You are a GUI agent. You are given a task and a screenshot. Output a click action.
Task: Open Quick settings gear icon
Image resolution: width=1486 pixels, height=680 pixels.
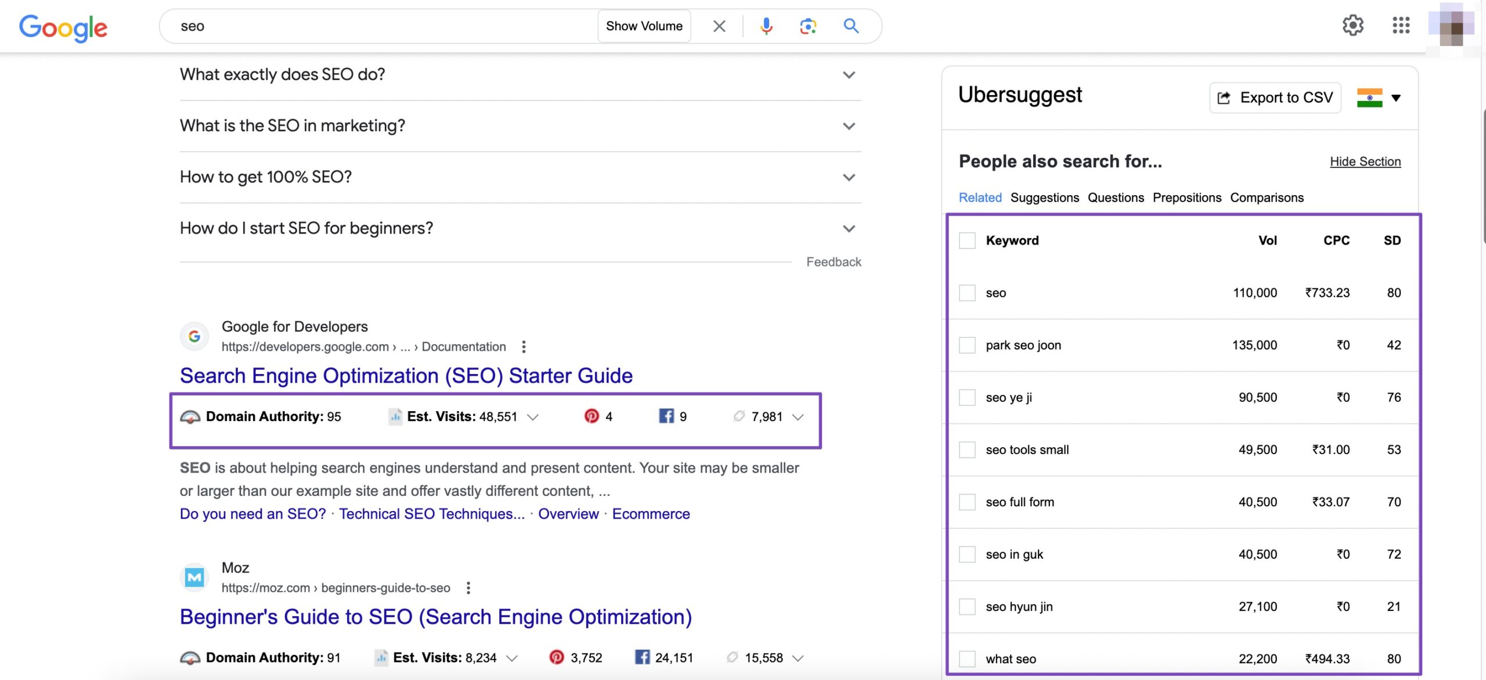[1353, 25]
